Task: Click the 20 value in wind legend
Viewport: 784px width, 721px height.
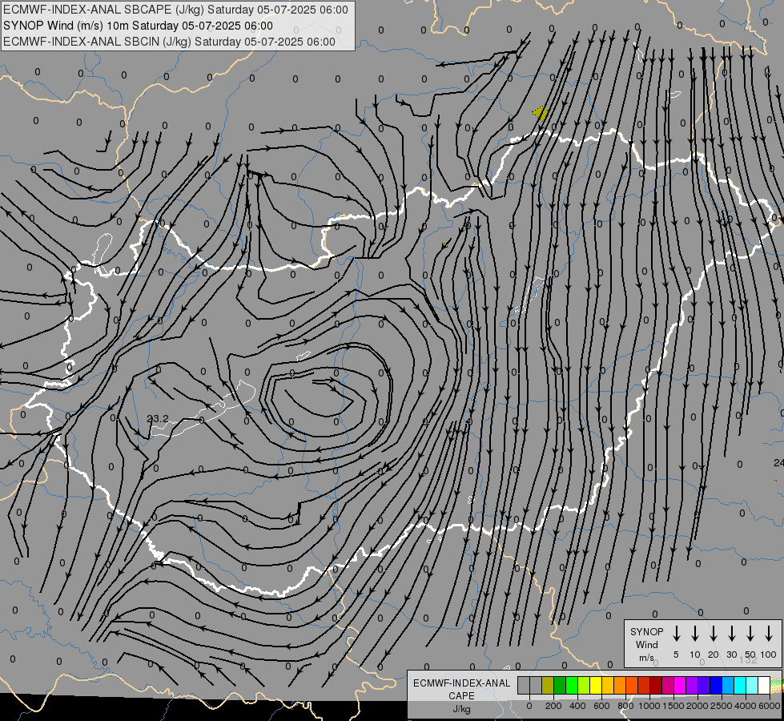Action: click(713, 655)
